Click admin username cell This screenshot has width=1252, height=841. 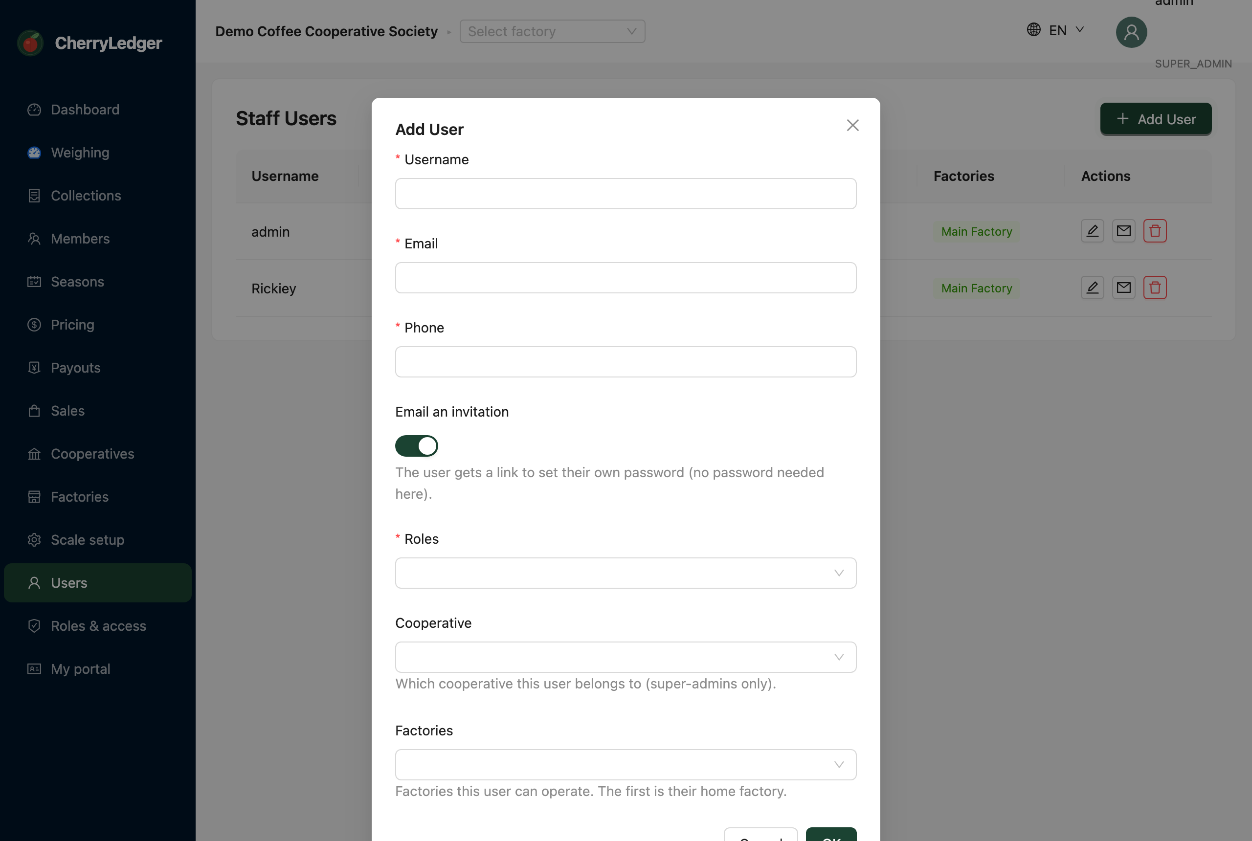270,232
